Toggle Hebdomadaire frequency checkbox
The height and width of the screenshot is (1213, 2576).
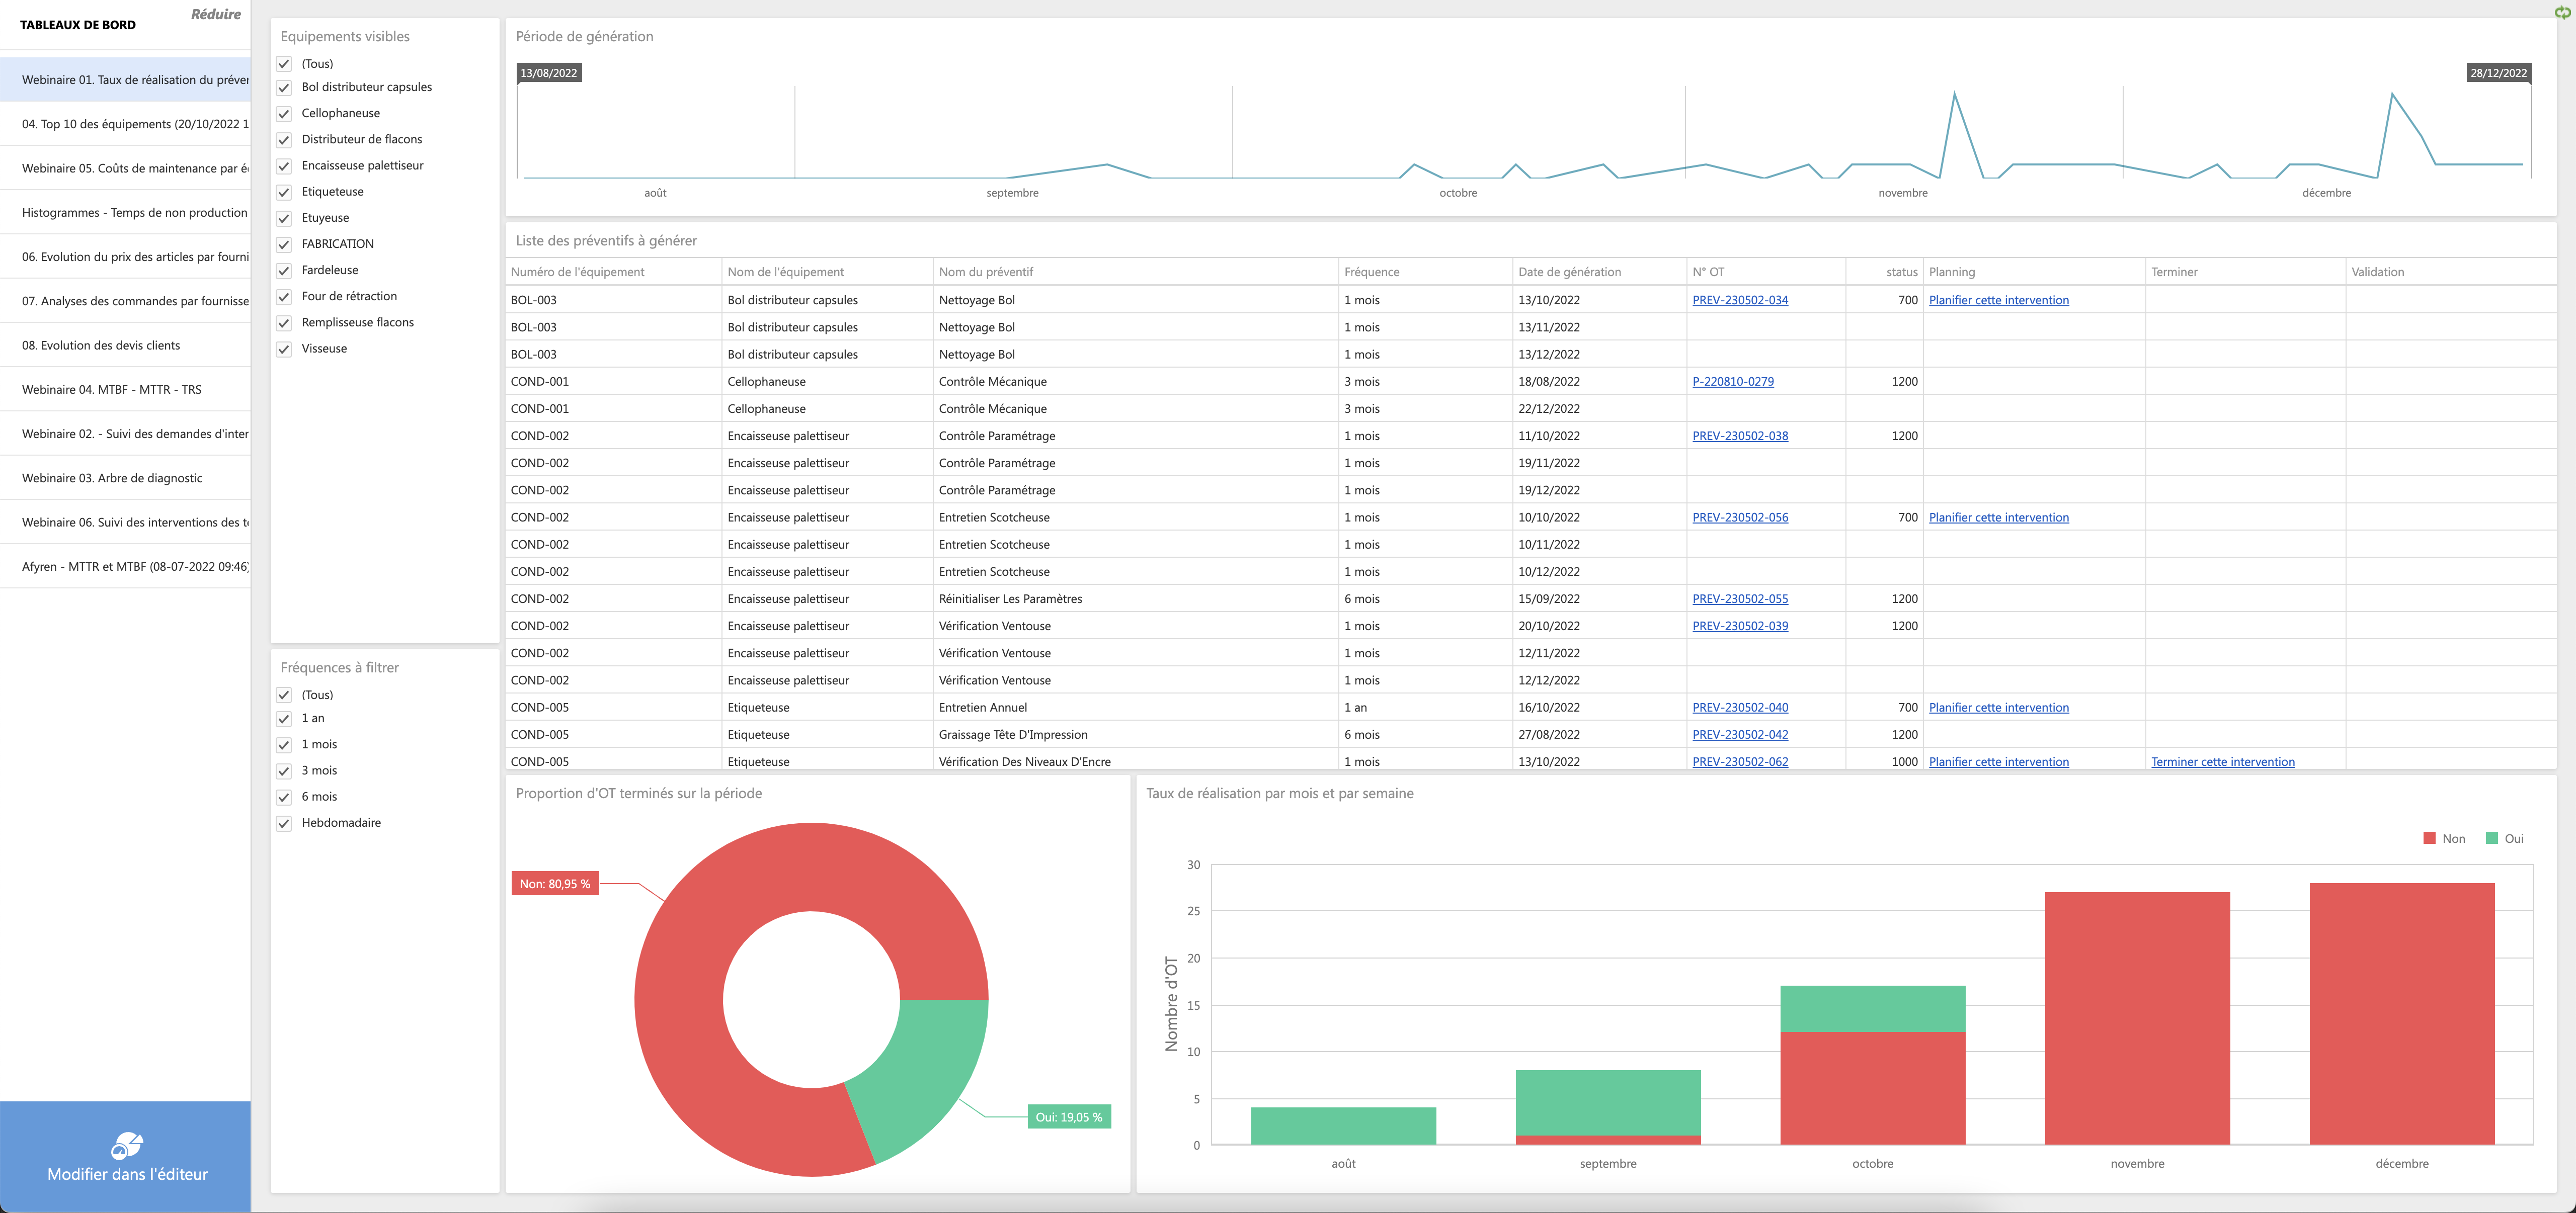point(284,823)
